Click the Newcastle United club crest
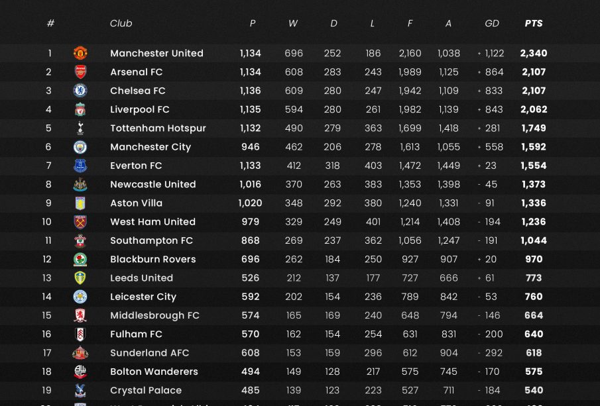Screen dimensions: 600x406 pyautogui.click(x=80, y=185)
